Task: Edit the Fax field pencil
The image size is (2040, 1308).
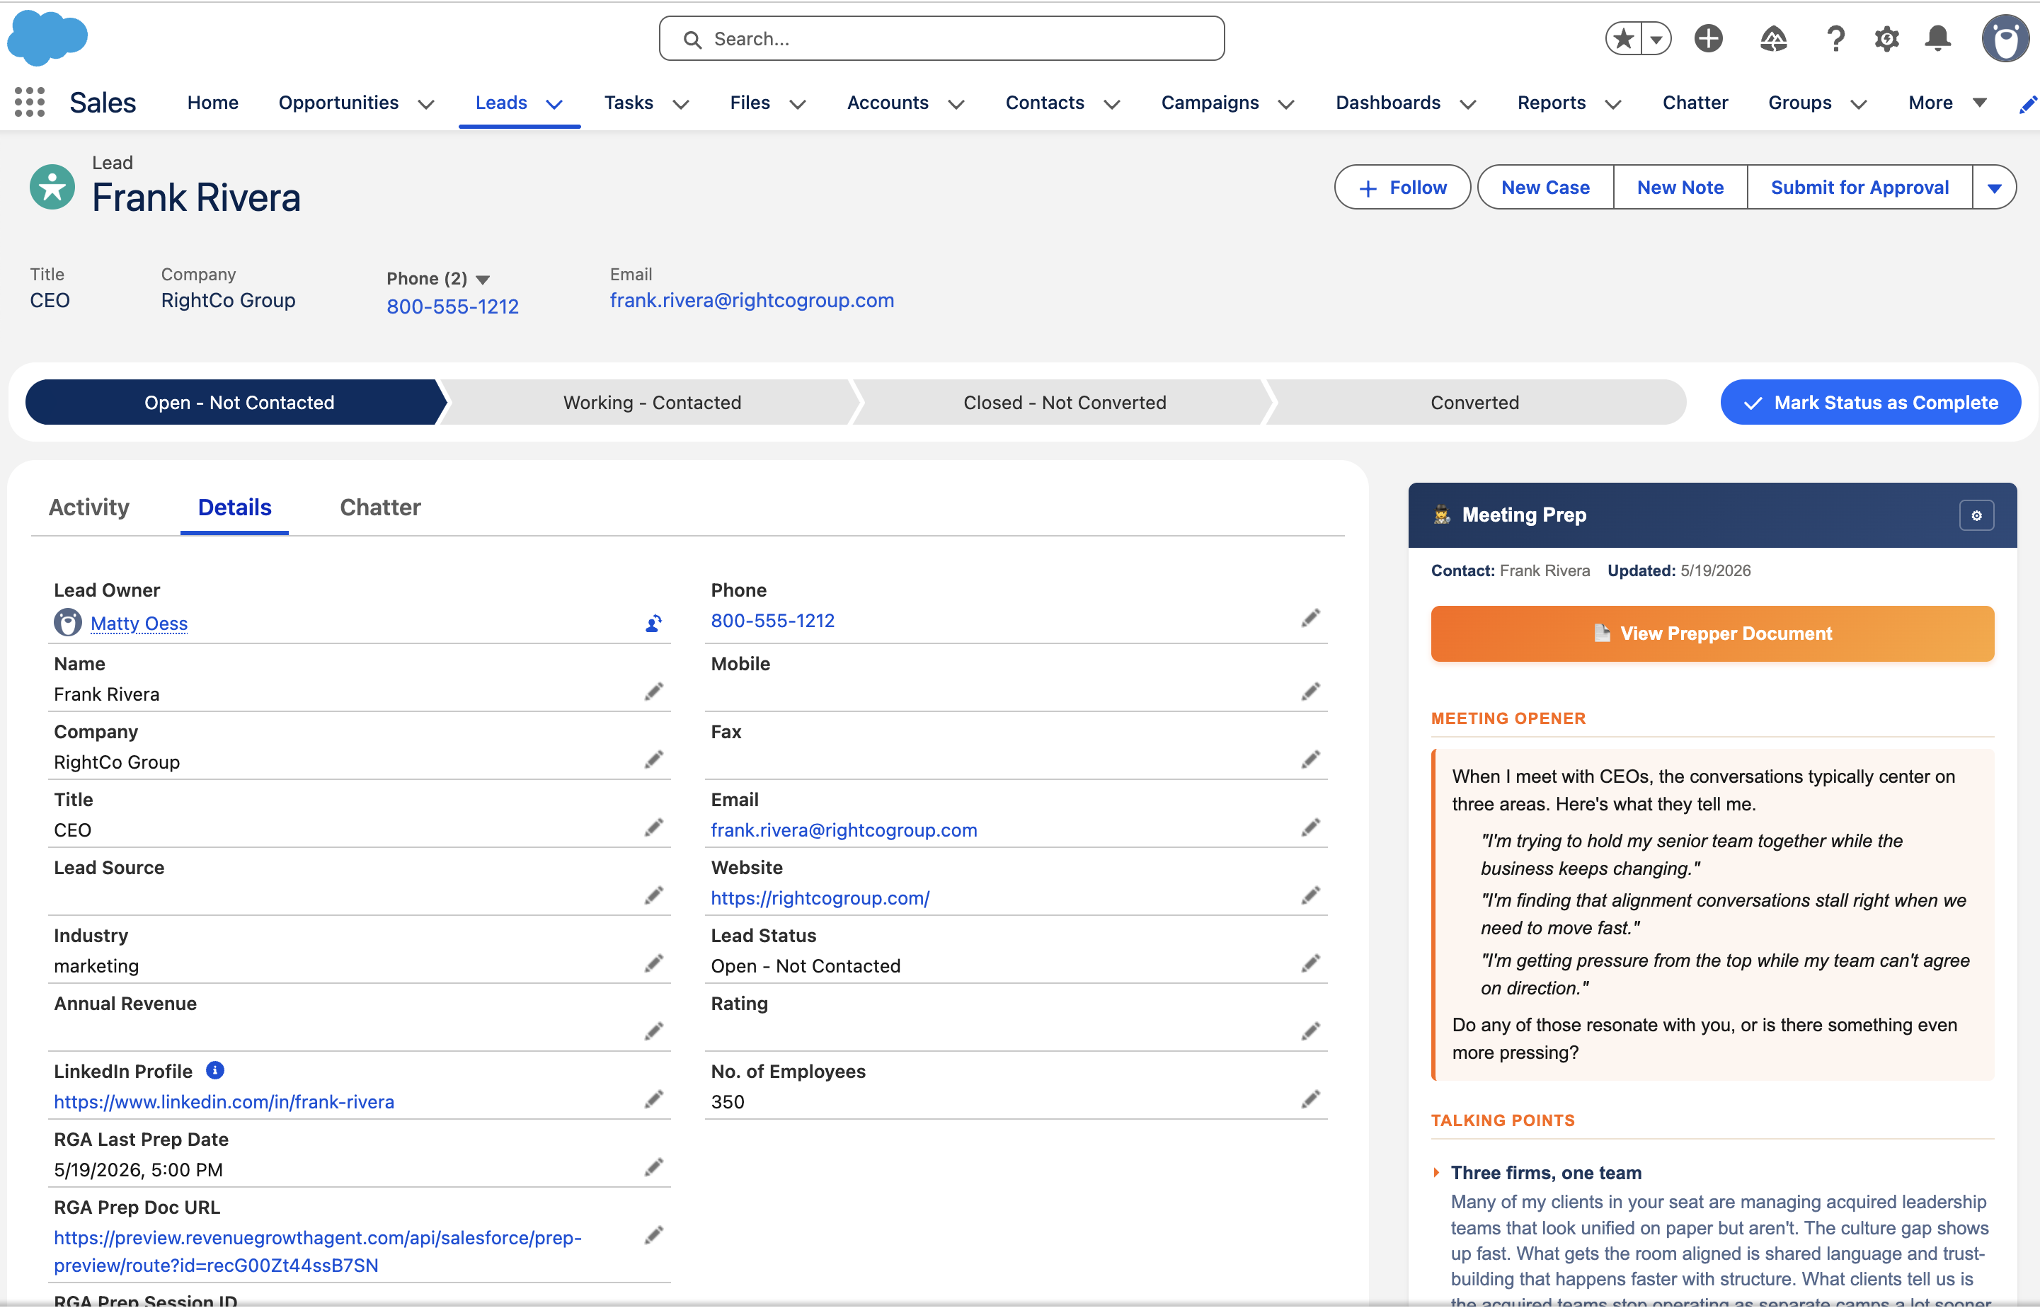Action: (x=1310, y=759)
